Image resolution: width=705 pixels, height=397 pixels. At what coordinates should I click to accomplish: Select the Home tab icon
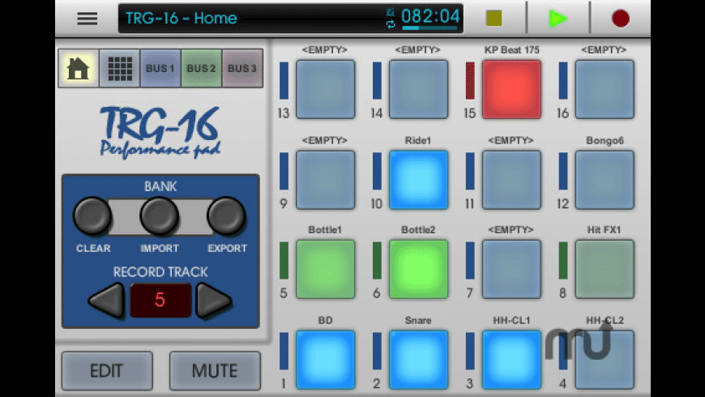(x=79, y=68)
